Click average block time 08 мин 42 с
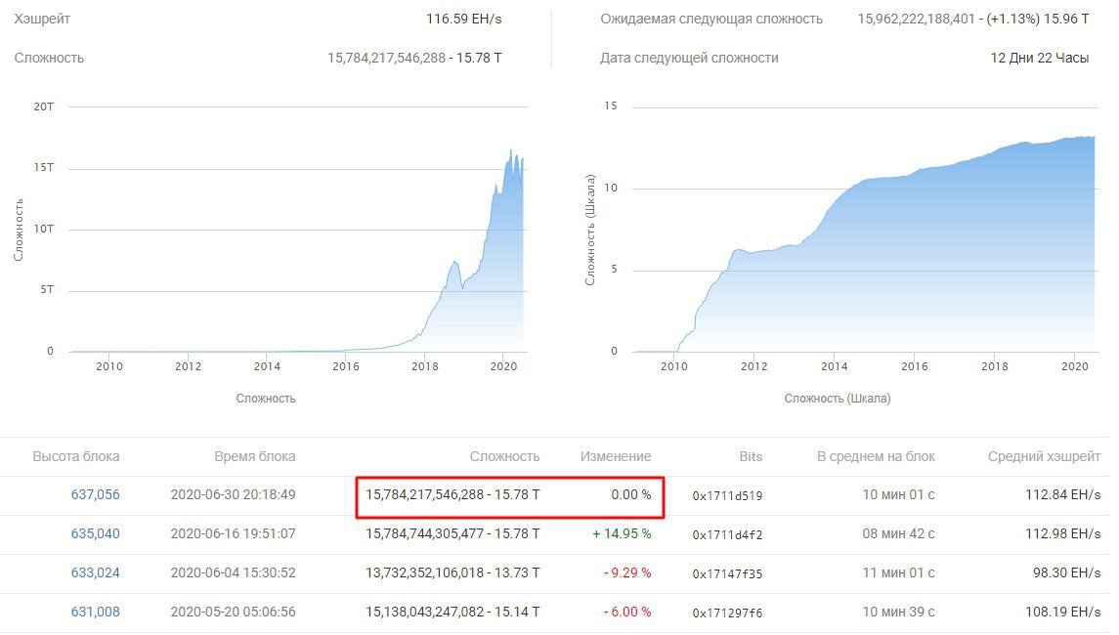Viewport: 1119px width, 635px height. (x=898, y=533)
